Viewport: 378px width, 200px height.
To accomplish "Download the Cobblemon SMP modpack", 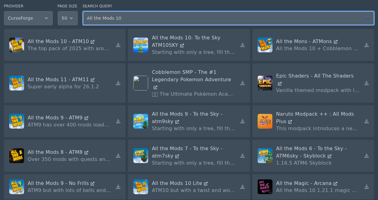I will coord(243,83).
